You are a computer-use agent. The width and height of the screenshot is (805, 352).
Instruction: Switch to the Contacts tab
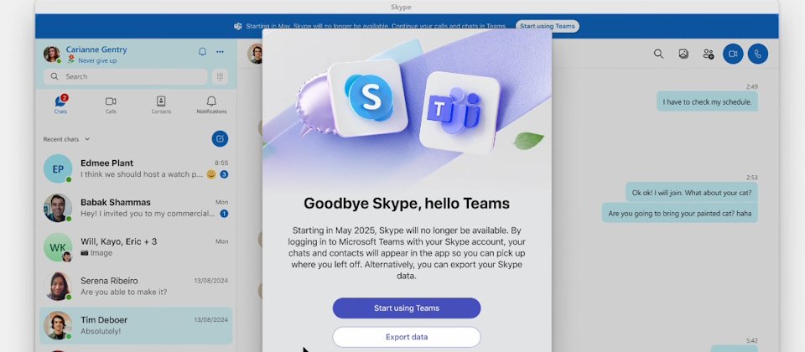tap(161, 104)
